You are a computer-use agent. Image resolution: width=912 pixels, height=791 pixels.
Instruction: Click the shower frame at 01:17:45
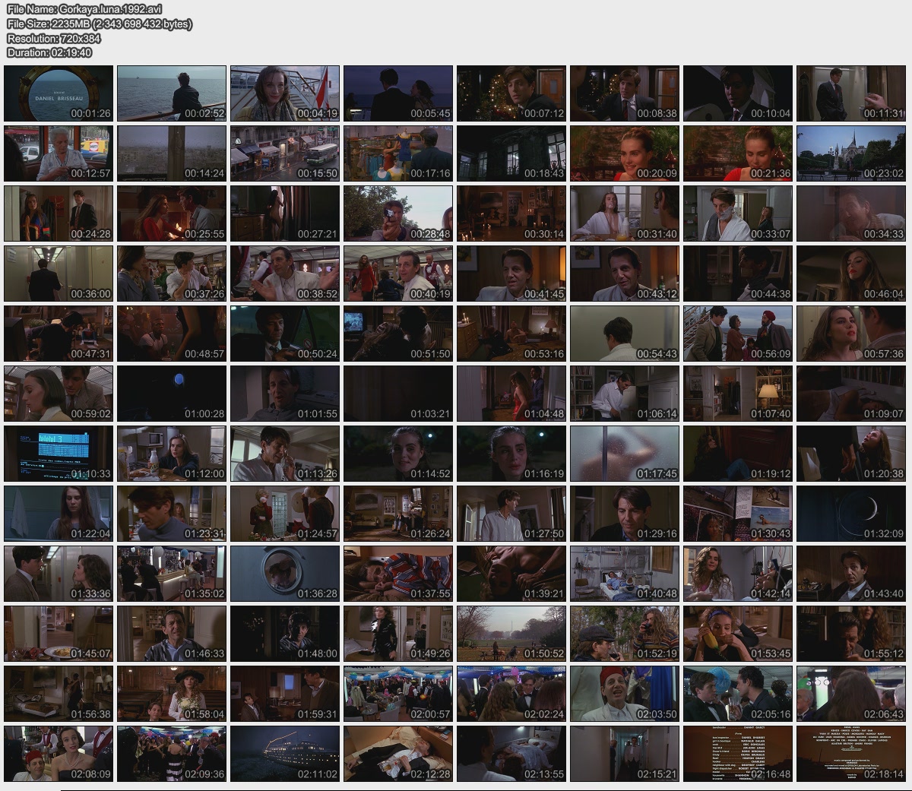click(625, 454)
